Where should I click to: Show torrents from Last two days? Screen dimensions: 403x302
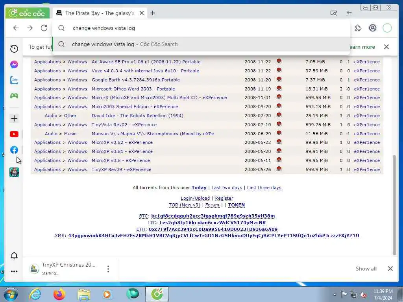coord(227,188)
